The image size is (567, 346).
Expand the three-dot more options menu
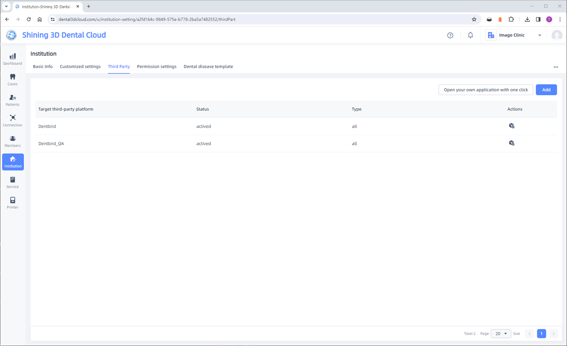pyautogui.click(x=555, y=67)
